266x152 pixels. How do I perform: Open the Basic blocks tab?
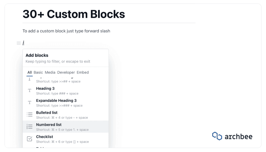(x=38, y=72)
